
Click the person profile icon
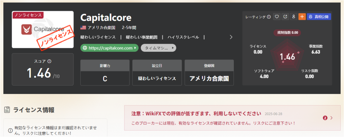(294, 17)
